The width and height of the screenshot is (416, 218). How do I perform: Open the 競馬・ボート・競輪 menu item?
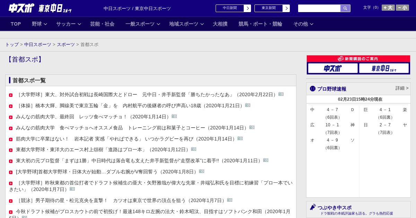pos(260,24)
